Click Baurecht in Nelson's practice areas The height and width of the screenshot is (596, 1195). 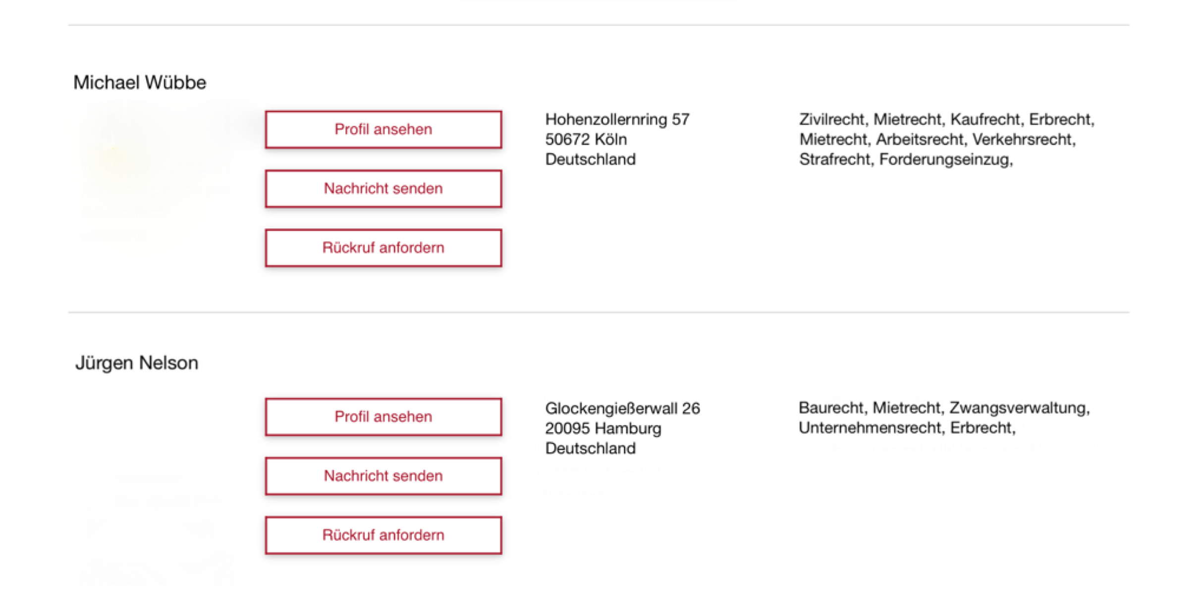coord(831,408)
